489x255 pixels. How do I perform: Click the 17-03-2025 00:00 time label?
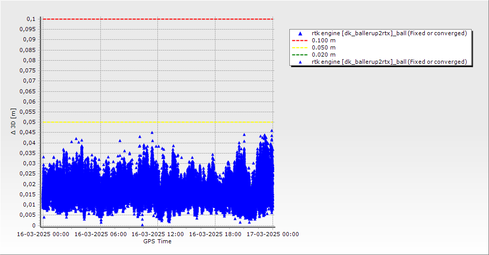point(273,234)
